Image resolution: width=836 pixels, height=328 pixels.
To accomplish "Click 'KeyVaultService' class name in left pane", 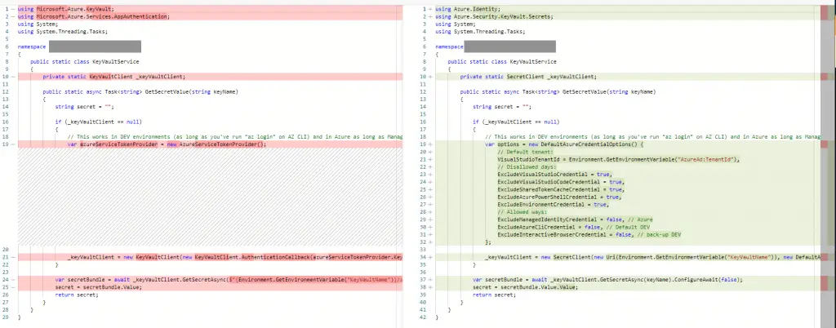I will tap(118, 61).
